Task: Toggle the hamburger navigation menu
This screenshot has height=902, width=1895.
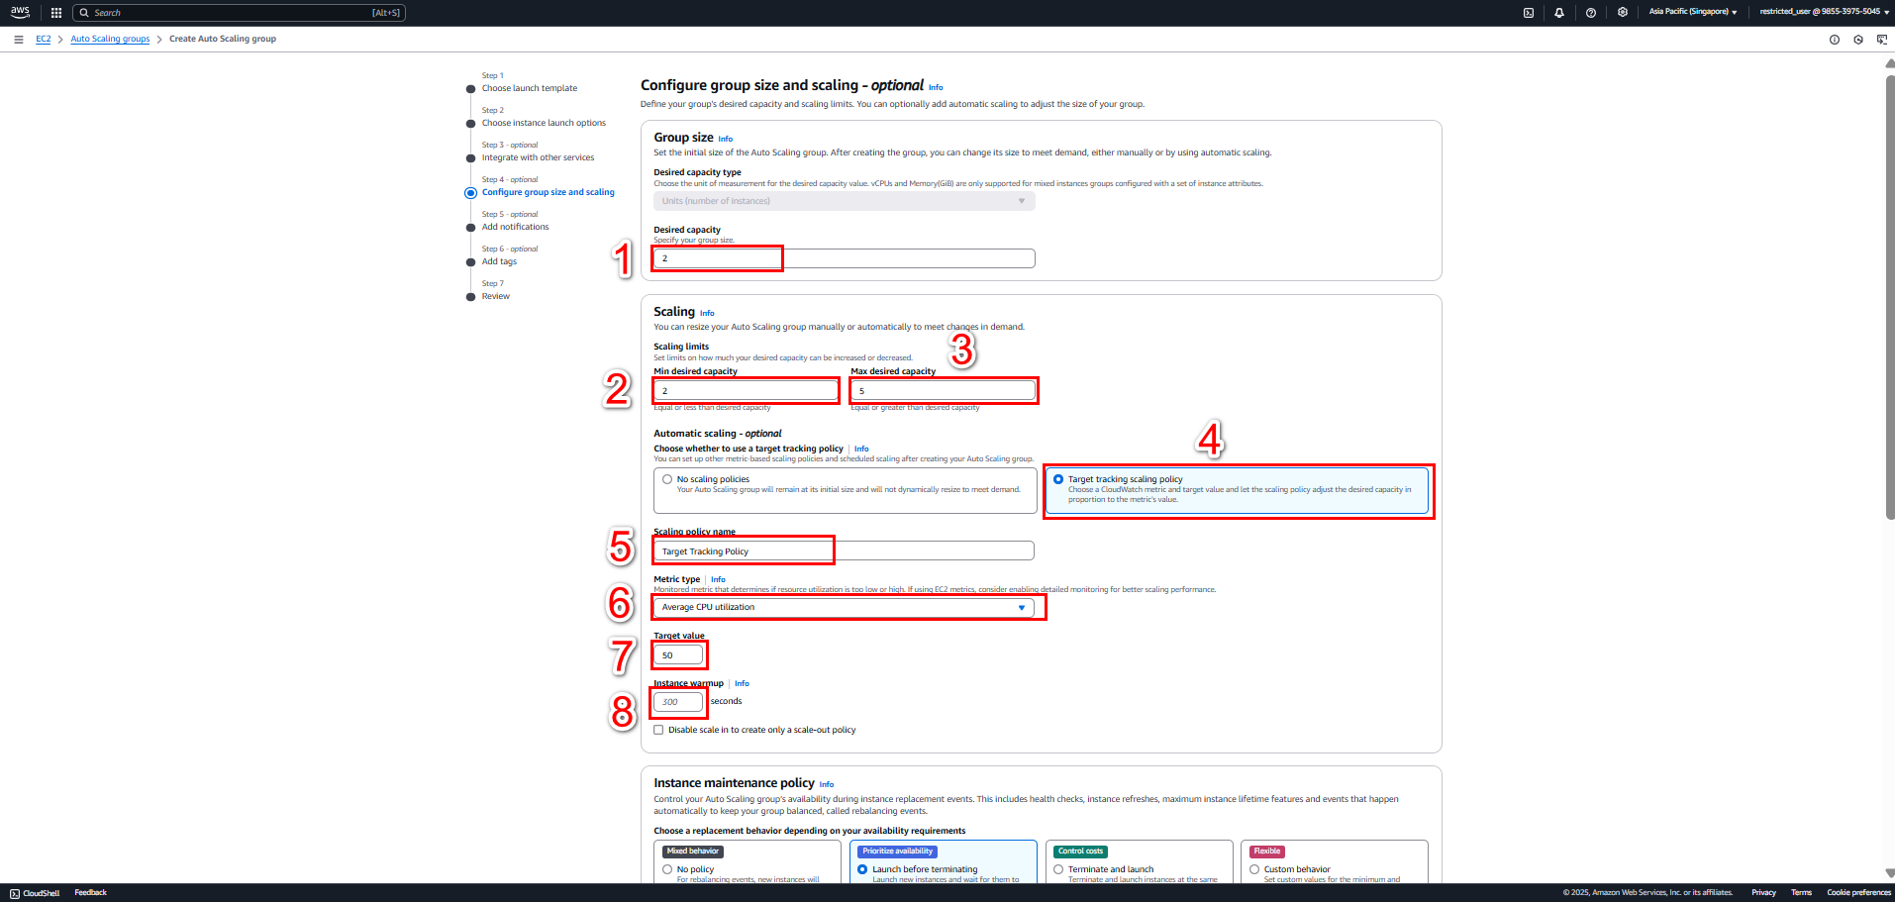Action: point(19,40)
